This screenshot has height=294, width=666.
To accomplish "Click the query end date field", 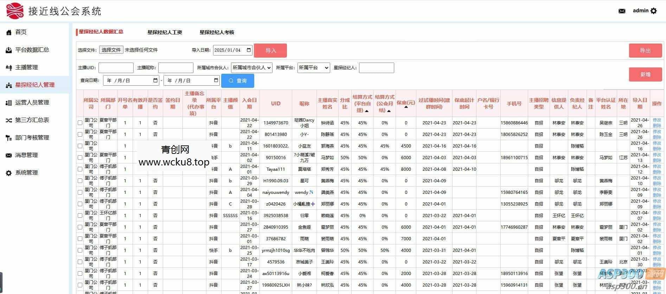I will pyautogui.click(x=192, y=80).
